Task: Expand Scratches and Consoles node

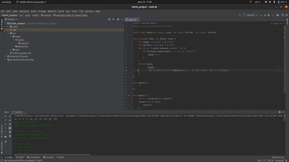Action: [x=5, y=60]
